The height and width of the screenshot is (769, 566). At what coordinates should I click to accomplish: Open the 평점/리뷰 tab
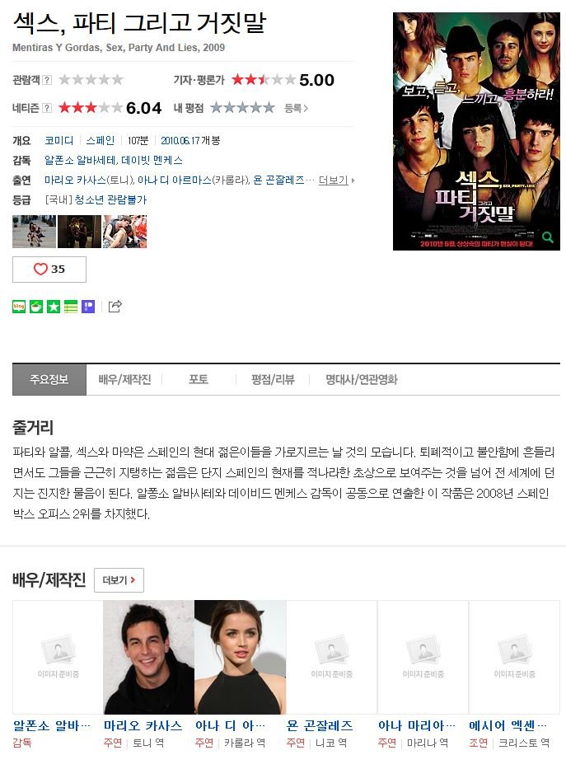tap(273, 380)
